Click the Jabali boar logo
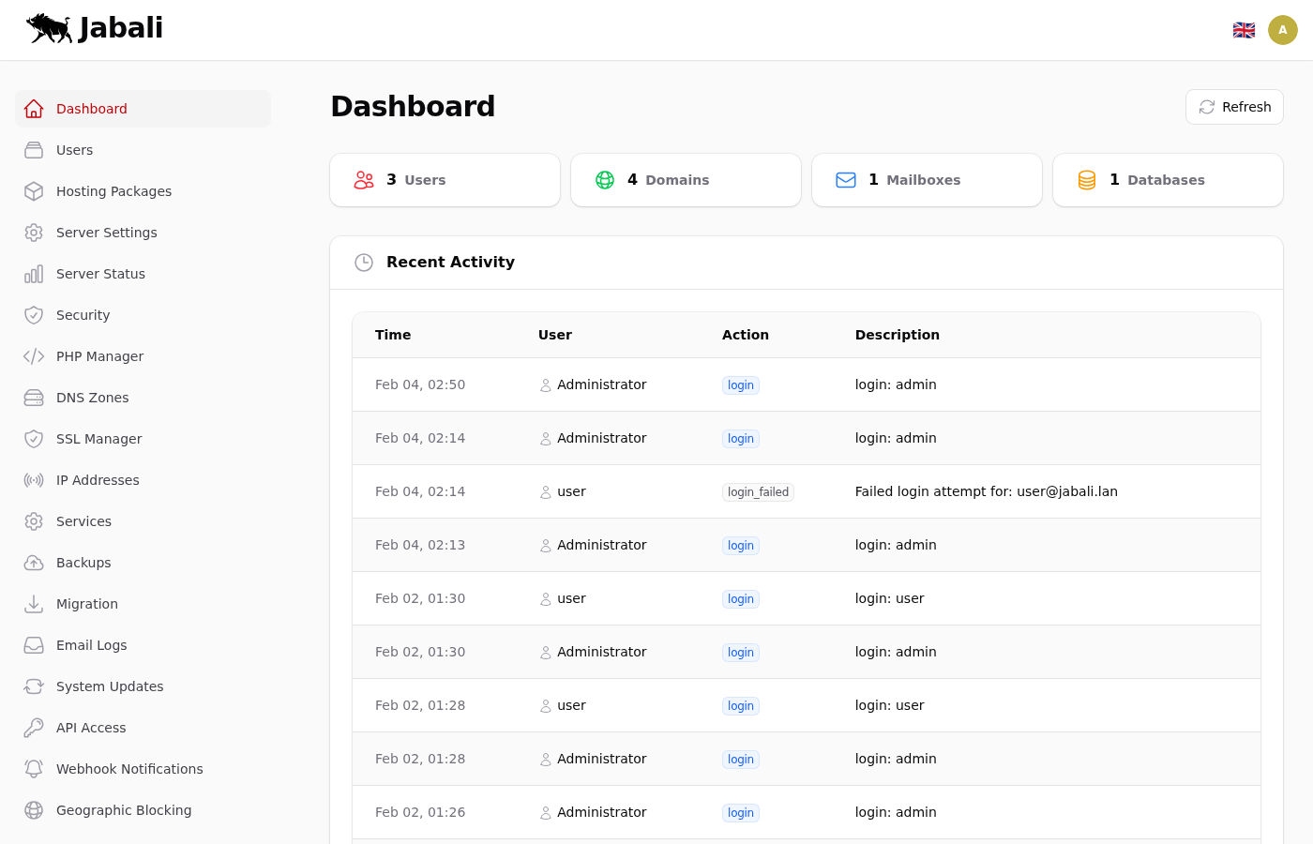1313x844 pixels. pos(50,28)
